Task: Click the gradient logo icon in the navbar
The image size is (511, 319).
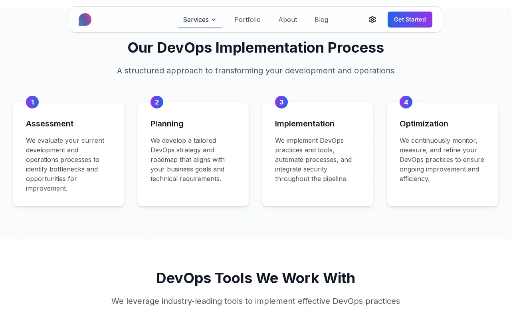Action: 85,20
